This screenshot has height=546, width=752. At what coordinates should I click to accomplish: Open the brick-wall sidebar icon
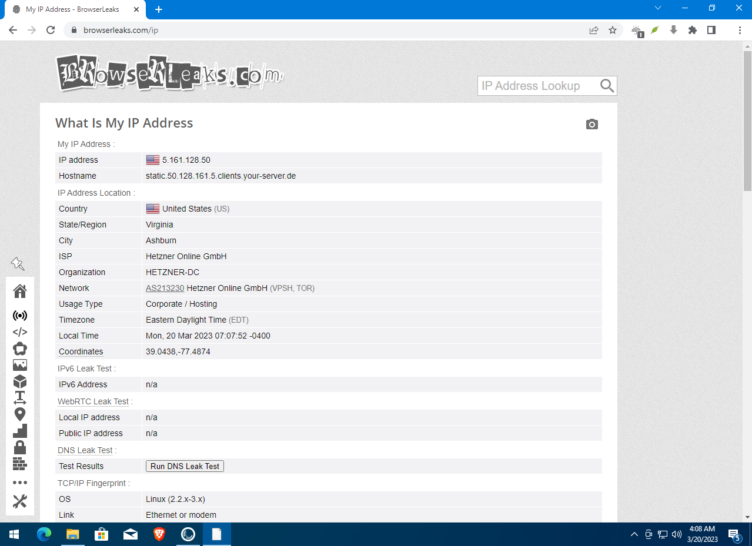coord(20,464)
